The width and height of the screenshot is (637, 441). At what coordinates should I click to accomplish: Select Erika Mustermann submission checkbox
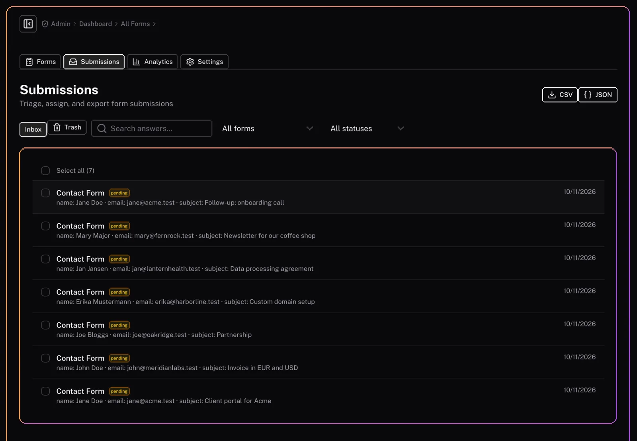point(45,292)
